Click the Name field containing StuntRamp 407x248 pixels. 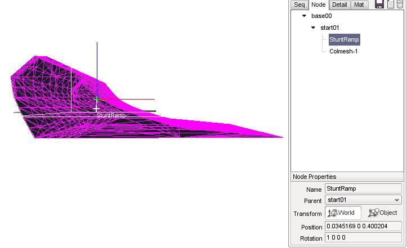(363, 188)
